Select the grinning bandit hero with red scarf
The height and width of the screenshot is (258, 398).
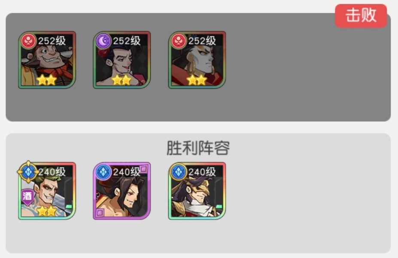[47, 60]
